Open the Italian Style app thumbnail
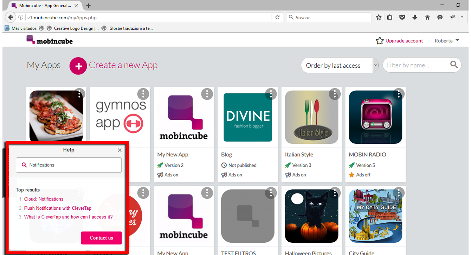The image size is (471, 255). click(x=311, y=117)
